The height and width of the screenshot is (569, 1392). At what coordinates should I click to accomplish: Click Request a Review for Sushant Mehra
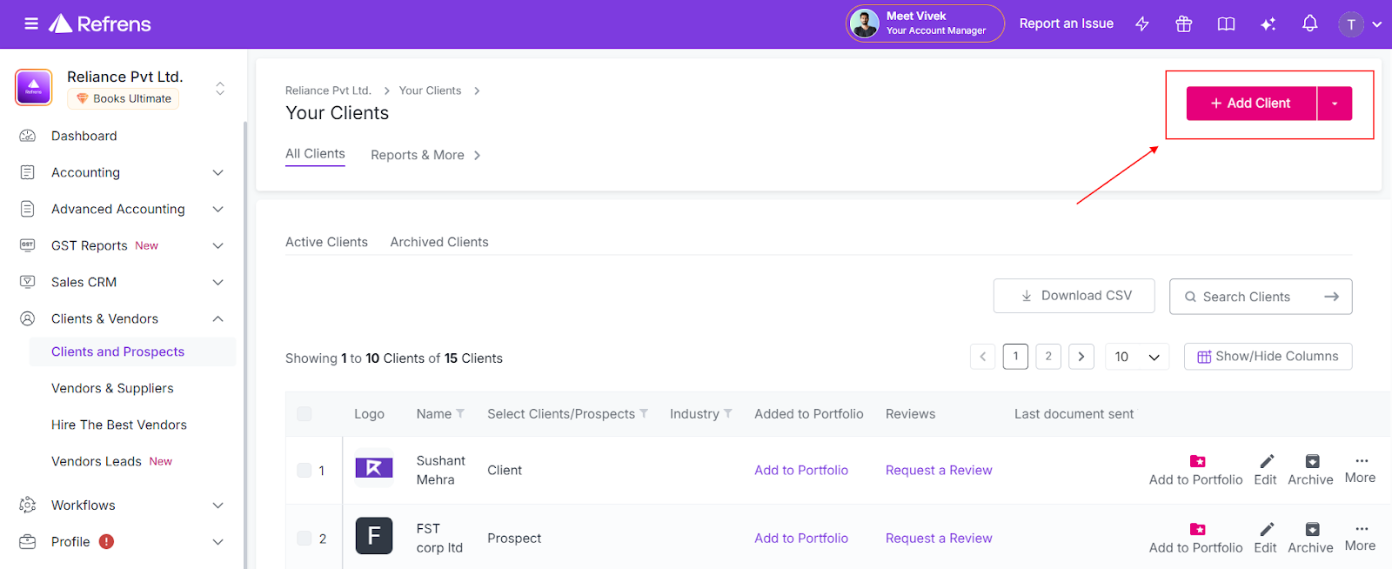coord(939,470)
